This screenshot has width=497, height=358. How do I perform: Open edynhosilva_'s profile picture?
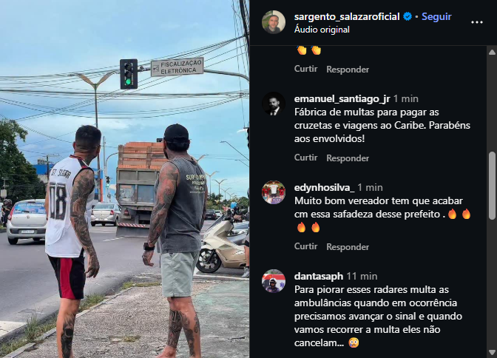tap(274, 192)
